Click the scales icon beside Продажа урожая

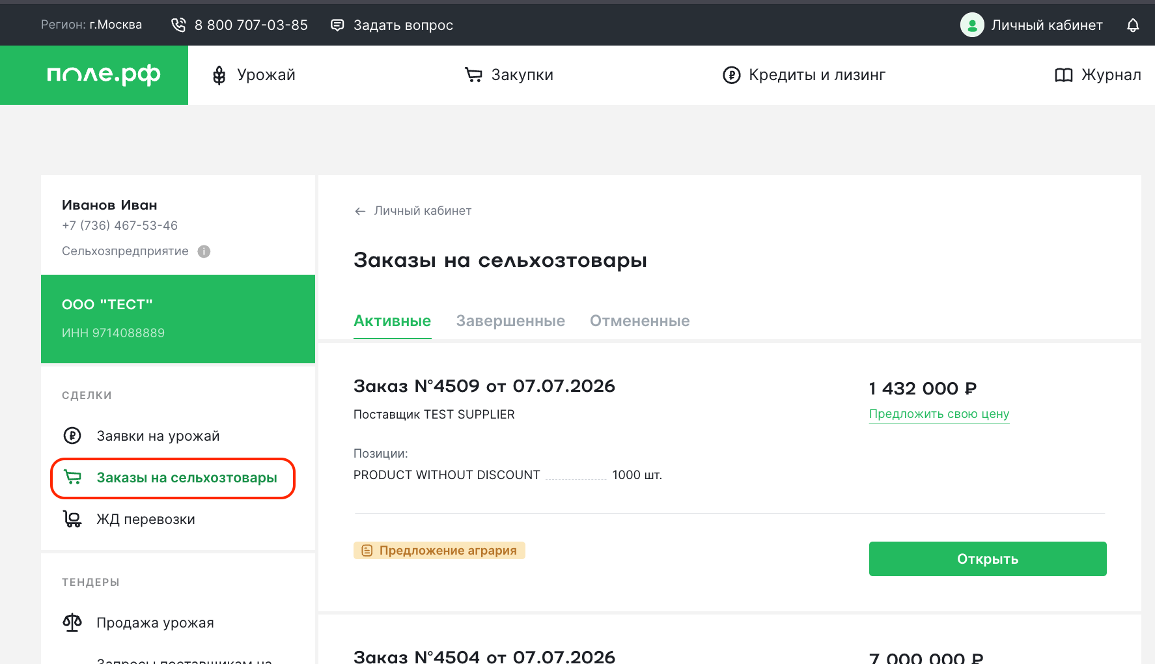click(72, 623)
